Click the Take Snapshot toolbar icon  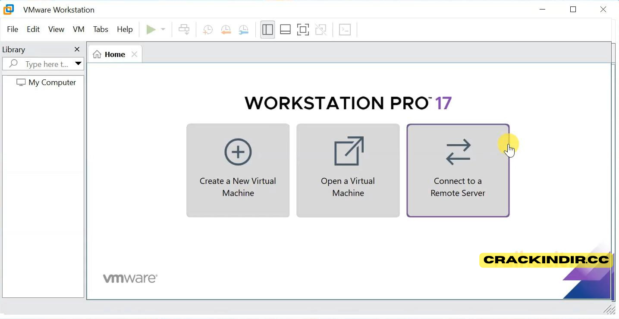point(207,29)
